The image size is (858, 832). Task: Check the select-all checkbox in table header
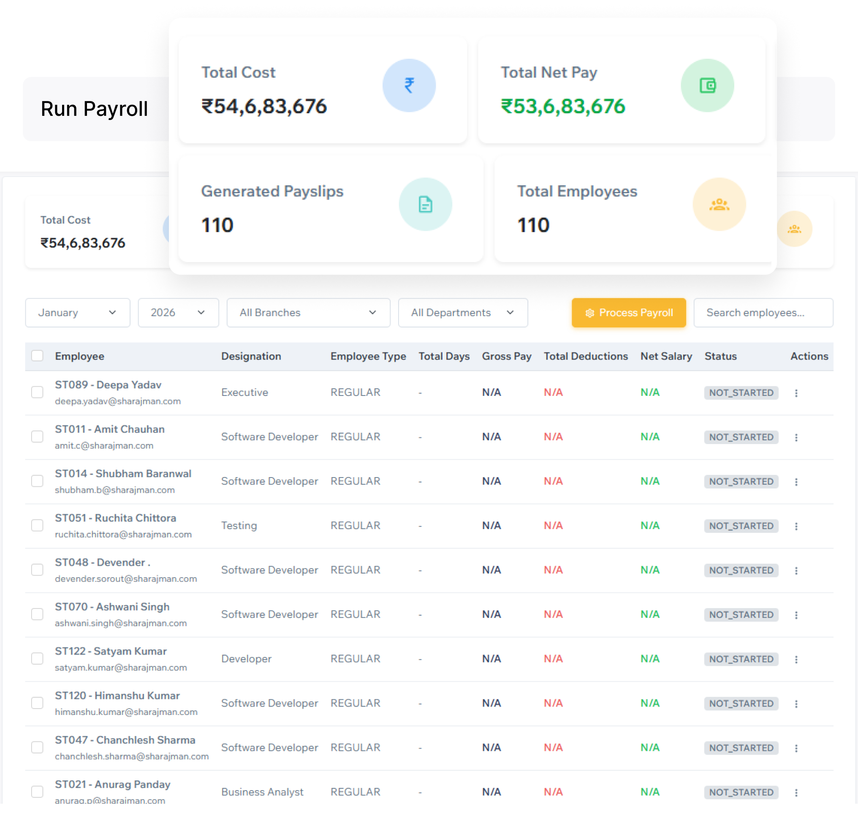coord(37,356)
